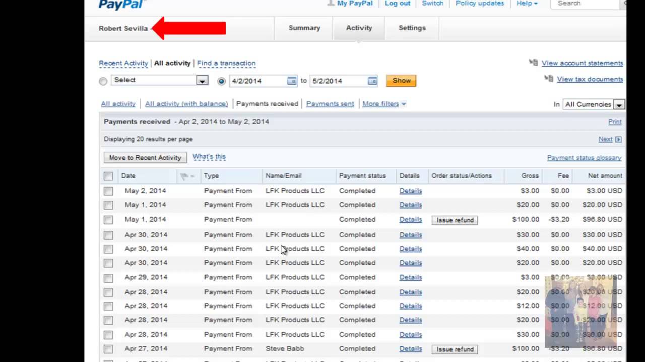
Task: Click the Next page arrow icon
Action: (618, 139)
